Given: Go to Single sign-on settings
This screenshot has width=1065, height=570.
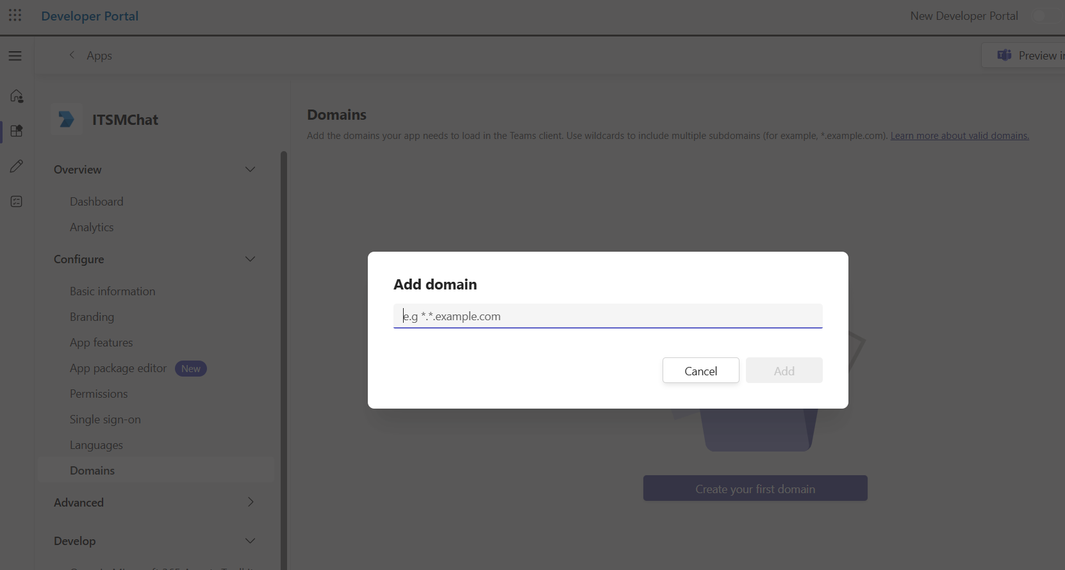Looking at the screenshot, I should (105, 419).
